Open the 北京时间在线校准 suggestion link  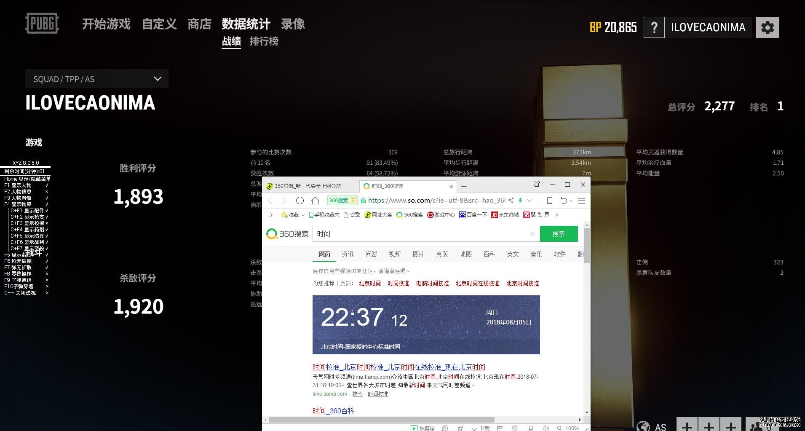point(477,284)
